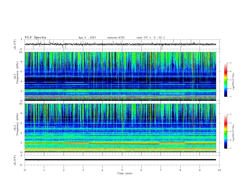The image size is (247, 191).
Task: Click the upper PSD color scale bar
Action: click(x=225, y=80)
